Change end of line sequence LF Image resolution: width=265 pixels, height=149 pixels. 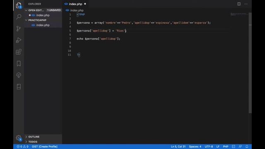(x=218, y=147)
